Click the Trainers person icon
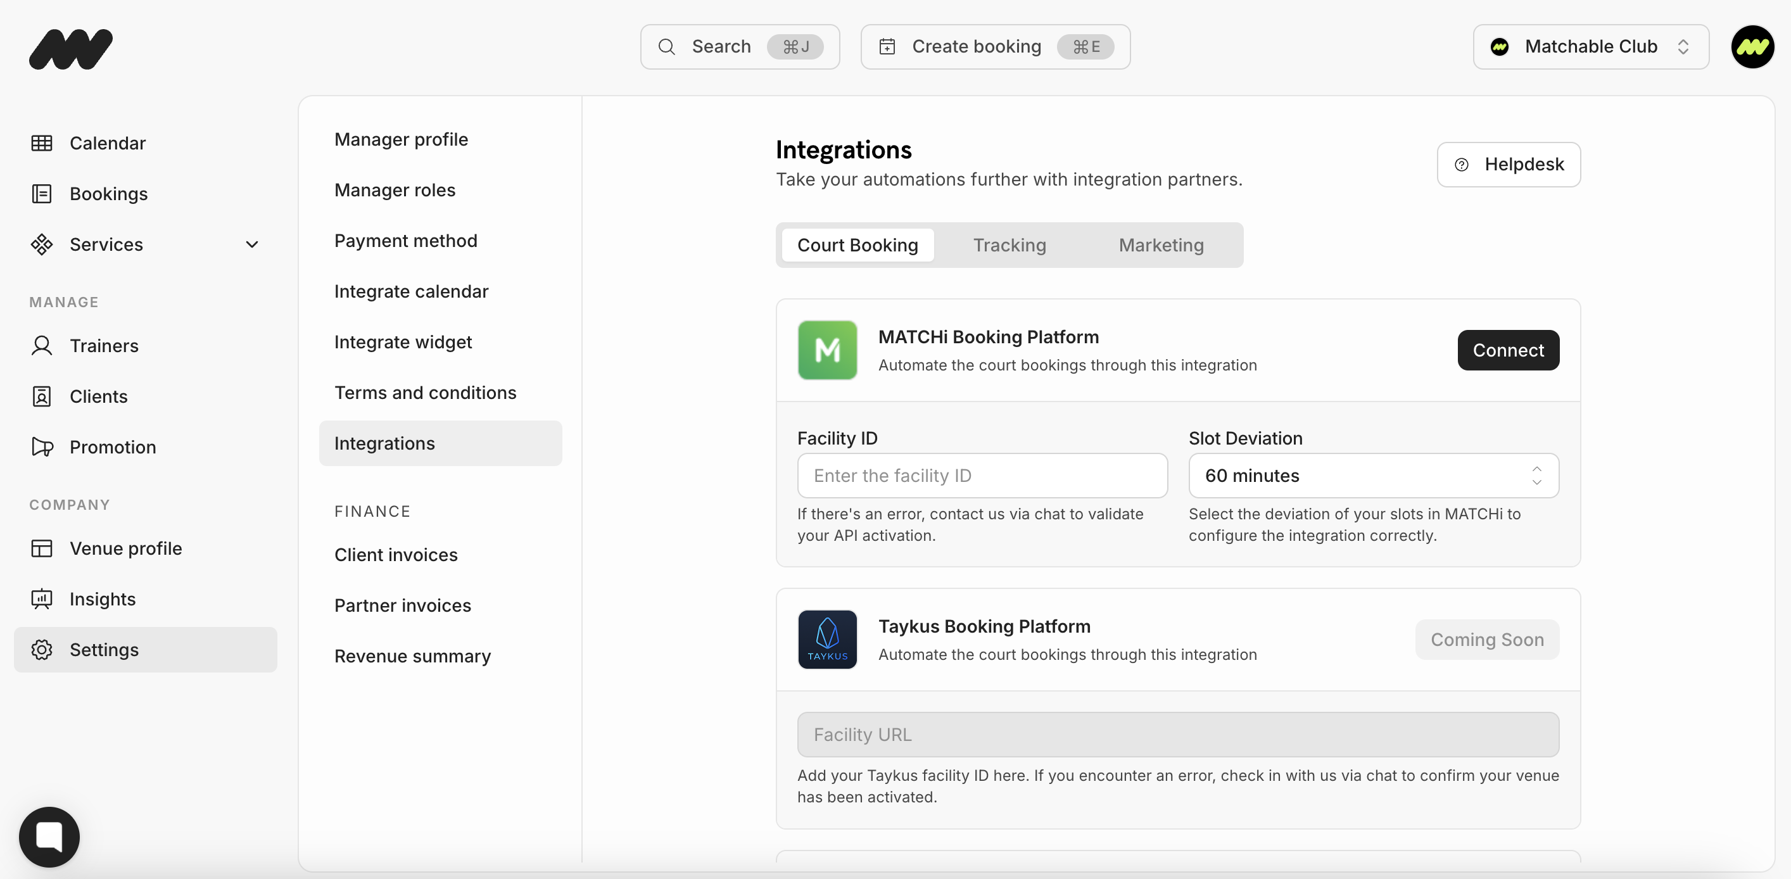This screenshot has height=879, width=1791. tap(42, 346)
